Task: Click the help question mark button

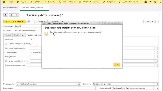Action: click(157, 21)
